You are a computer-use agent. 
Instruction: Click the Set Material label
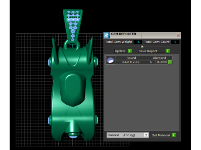(161, 135)
